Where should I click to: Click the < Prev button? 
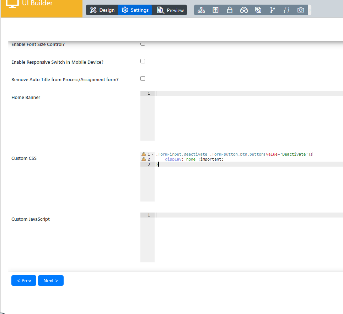click(x=24, y=281)
